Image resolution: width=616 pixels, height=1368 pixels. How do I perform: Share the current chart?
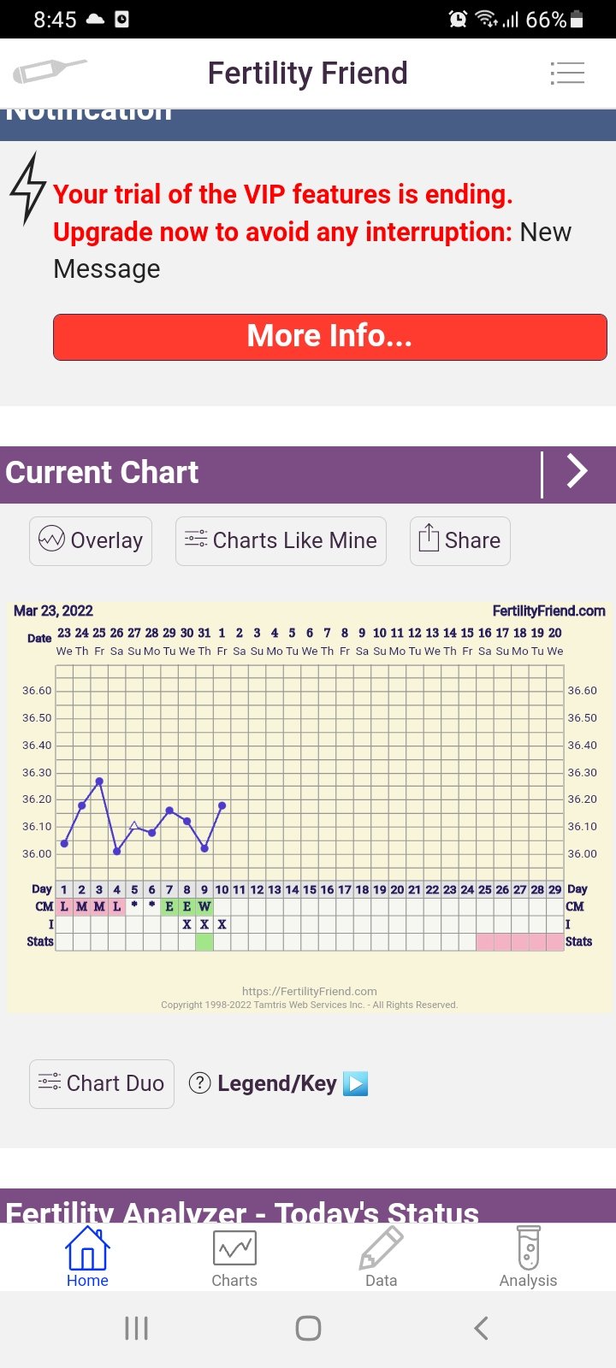459,540
